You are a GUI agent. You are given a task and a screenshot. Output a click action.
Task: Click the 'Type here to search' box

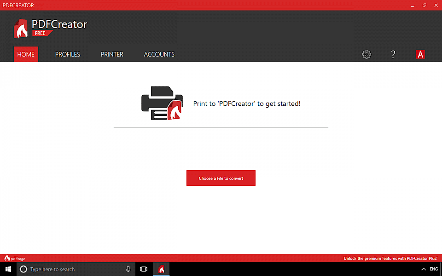pyautogui.click(x=76, y=269)
